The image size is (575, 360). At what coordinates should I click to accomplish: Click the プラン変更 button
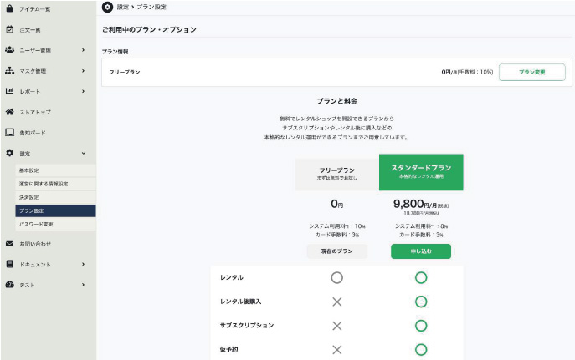(x=531, y=73)
